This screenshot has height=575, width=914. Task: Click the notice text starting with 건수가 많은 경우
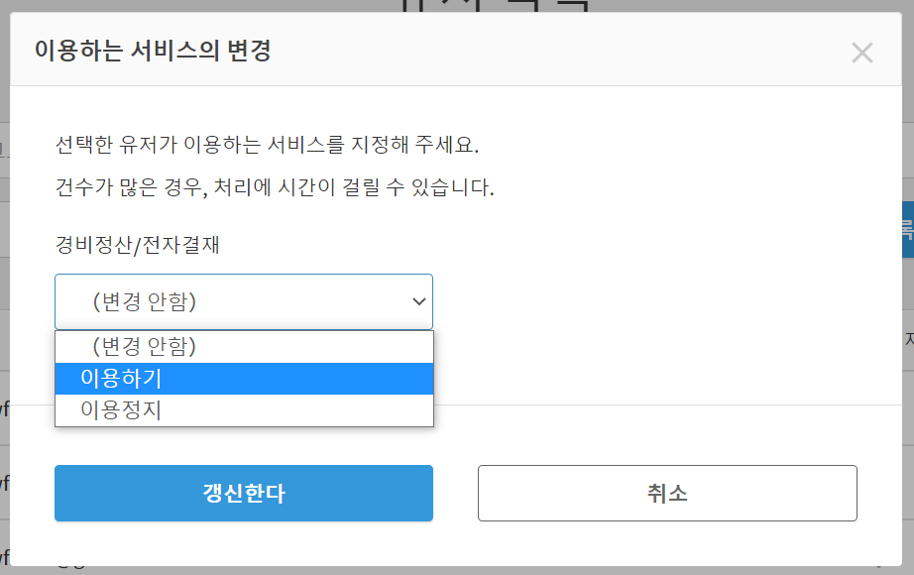(276, 187)
